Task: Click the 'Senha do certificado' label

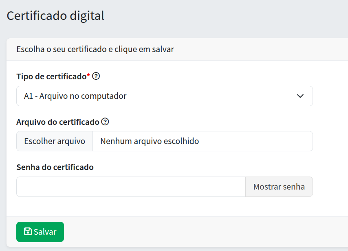Action: pyautogui.click(x=55, y=167)
